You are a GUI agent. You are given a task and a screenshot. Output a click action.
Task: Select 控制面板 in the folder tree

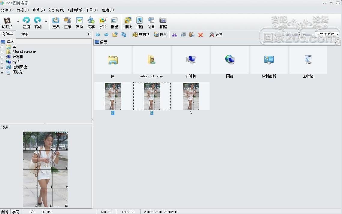(20, 67)
